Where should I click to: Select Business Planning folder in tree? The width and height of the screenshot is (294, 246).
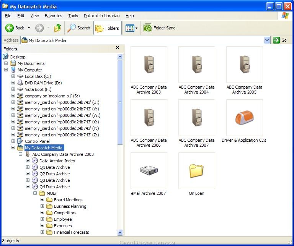coord(70,206)
